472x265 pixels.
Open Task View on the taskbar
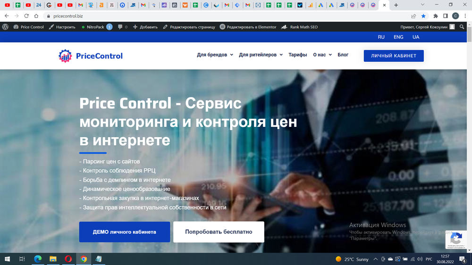click(x=22, y=259)
